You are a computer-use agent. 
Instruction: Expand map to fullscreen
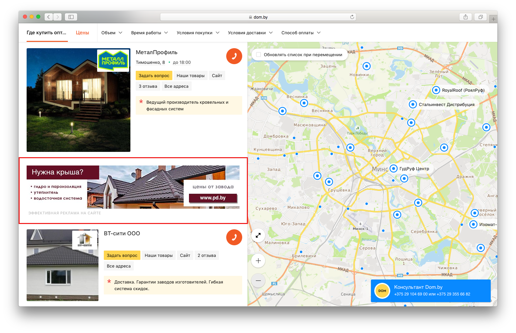pos(258,235)
